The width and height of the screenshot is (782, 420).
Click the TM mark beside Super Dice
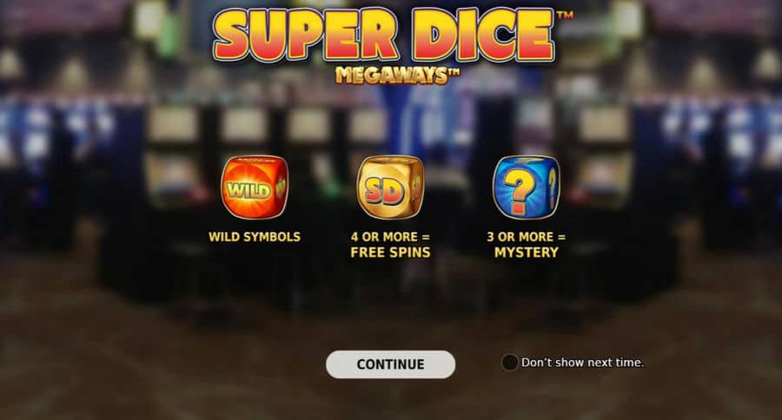click(x=565, y=15)
